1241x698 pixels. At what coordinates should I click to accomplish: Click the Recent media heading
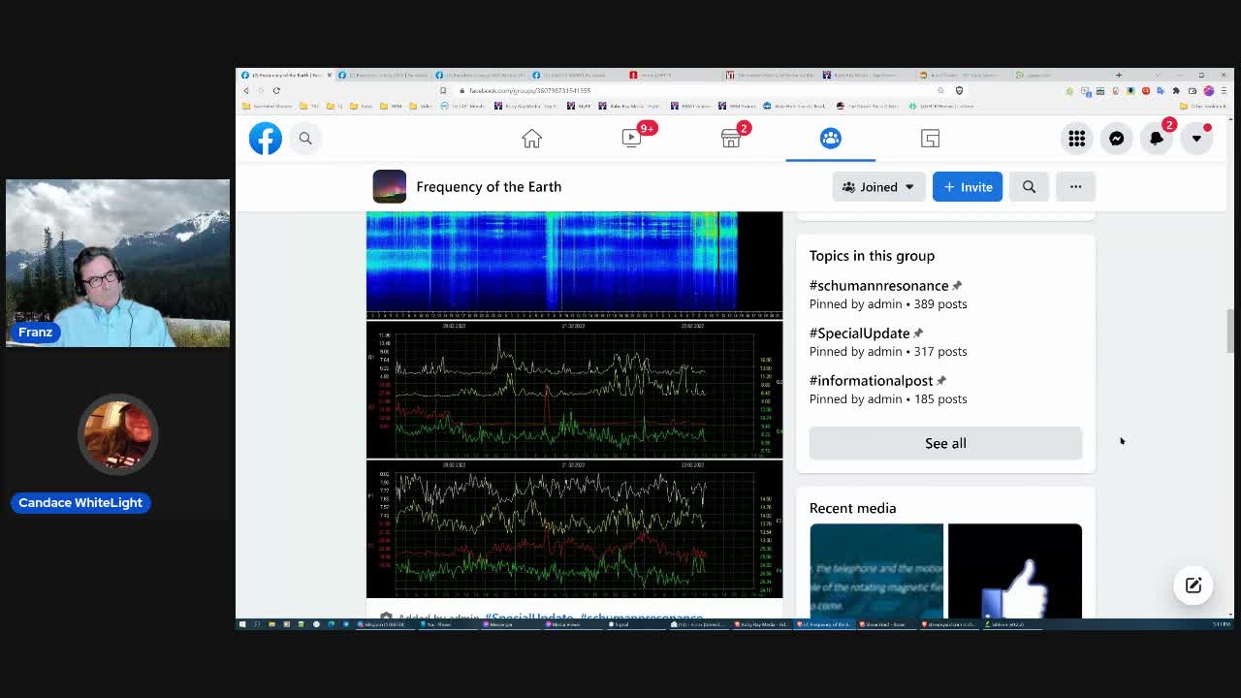point(853,508)
